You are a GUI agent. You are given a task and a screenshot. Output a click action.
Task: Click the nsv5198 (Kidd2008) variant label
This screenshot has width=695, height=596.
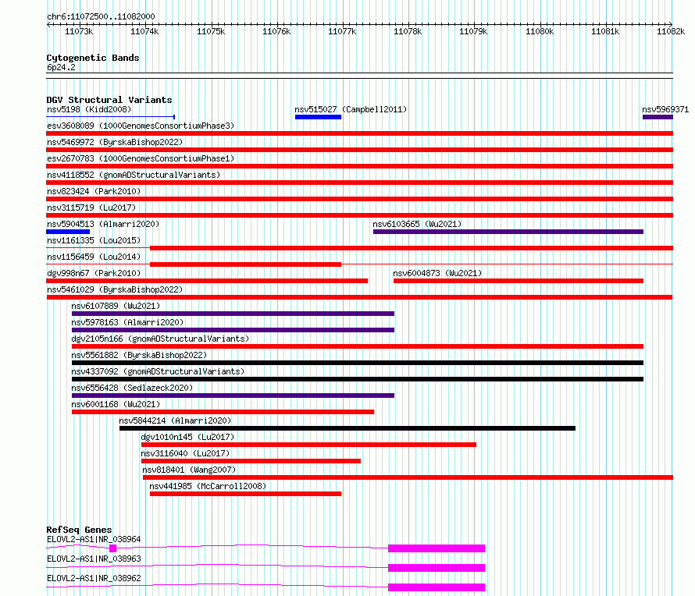[x=89, y=109]
